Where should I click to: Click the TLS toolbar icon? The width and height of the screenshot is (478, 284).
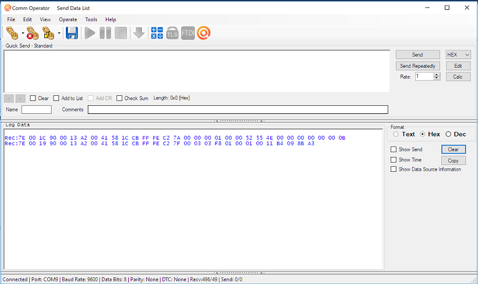point(172,33)
